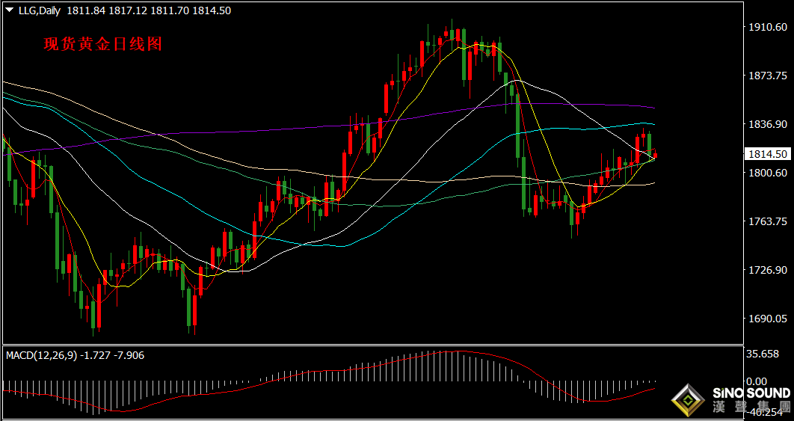794x421 pixels.
Task: Click the 1910.60 price axis label
Action: tap(769, 27)
